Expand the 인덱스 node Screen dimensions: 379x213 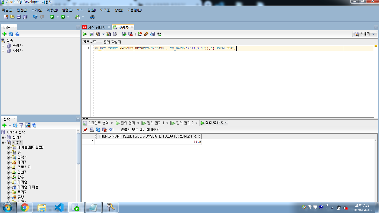[9, 157]
